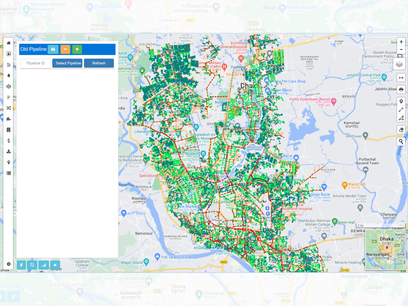Click the Miracle Healing map label
This screenshot has width=408, height=306.
pos(348,262)
